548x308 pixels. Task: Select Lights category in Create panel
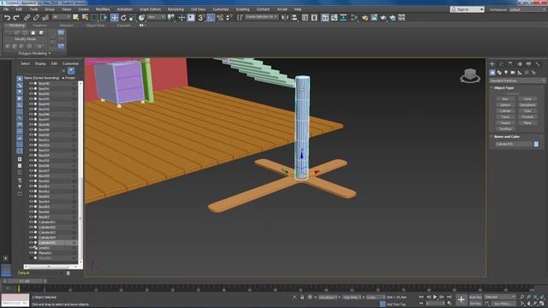click(x=506, y=73)
